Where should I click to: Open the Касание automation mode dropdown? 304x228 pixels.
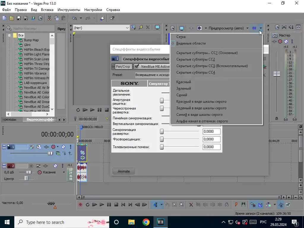(64, 172)
